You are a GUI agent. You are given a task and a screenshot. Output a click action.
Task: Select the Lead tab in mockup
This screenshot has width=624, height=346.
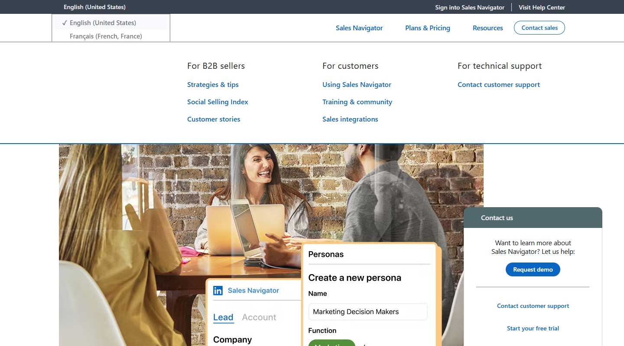tap(223, 317)
